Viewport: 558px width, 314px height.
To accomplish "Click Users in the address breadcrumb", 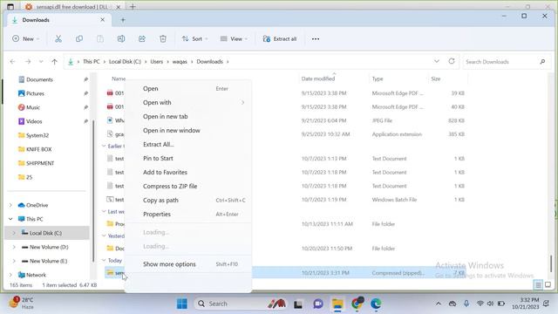I will tap(157, 62).
